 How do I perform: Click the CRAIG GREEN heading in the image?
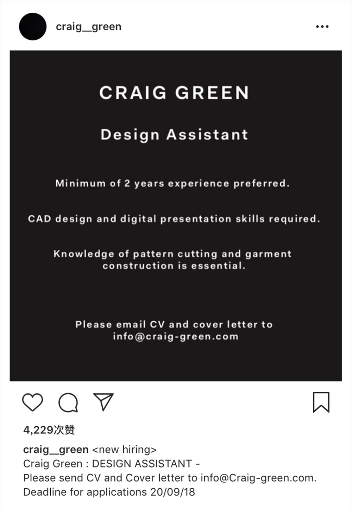pyautogui.click(x=174, y=93)
